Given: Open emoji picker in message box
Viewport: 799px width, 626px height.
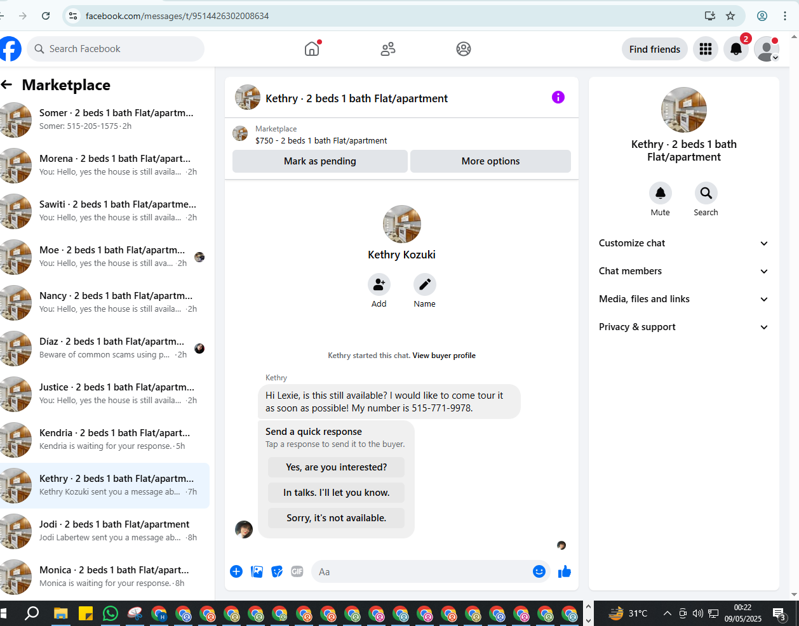Looking at the screenshot, I should [539, 571].
